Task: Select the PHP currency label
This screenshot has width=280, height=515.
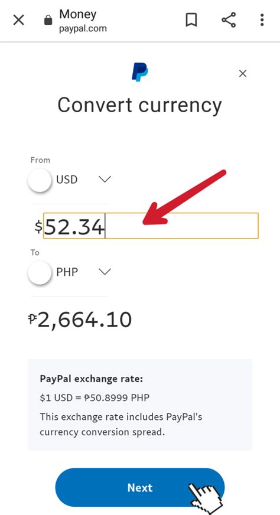Action: tap(67, 272)
